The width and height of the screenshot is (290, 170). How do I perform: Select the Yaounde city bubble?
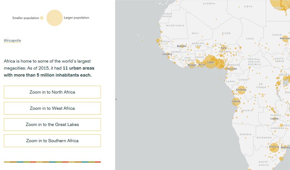coord(232,69)
